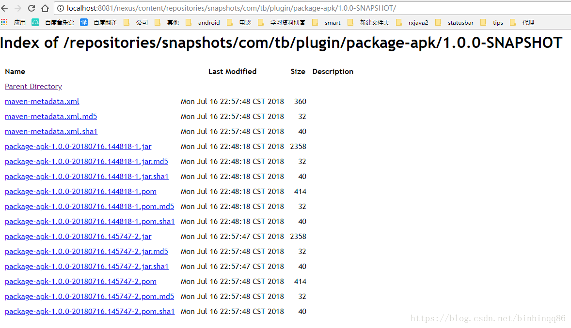The width and height of the screenshot is (571, 328).
Task: Open the smart bookmarks folder
Action: 326,22
